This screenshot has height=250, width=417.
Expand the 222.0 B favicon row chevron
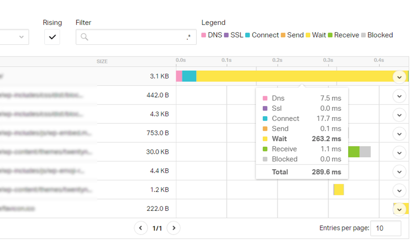click(399, 209)
